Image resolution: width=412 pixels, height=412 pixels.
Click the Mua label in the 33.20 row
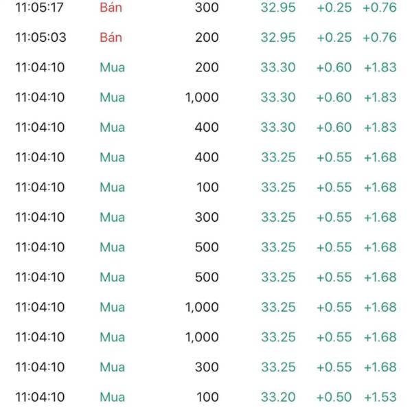point(113,397)
